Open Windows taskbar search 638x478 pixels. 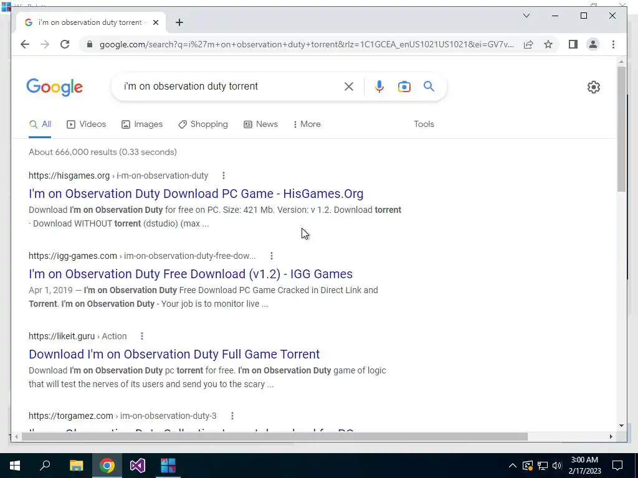pyautogui.click(x=45, y=466)
